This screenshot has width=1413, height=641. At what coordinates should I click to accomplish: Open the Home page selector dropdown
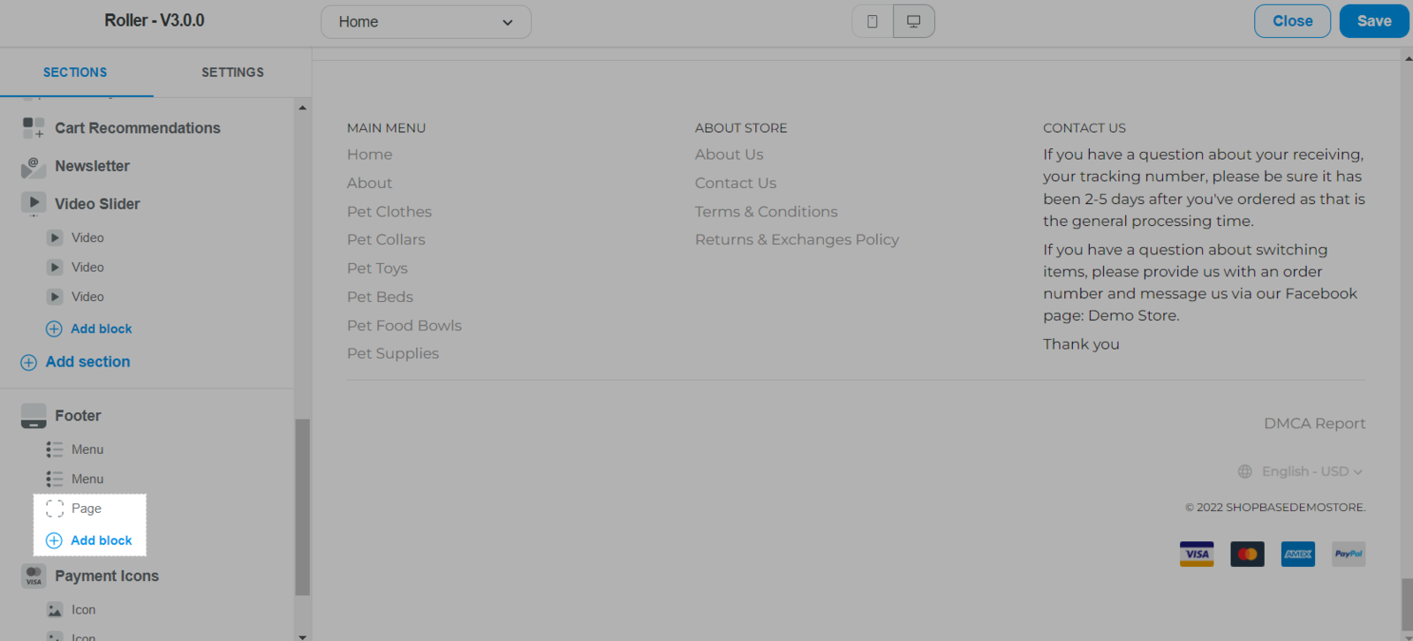(426, 22)
